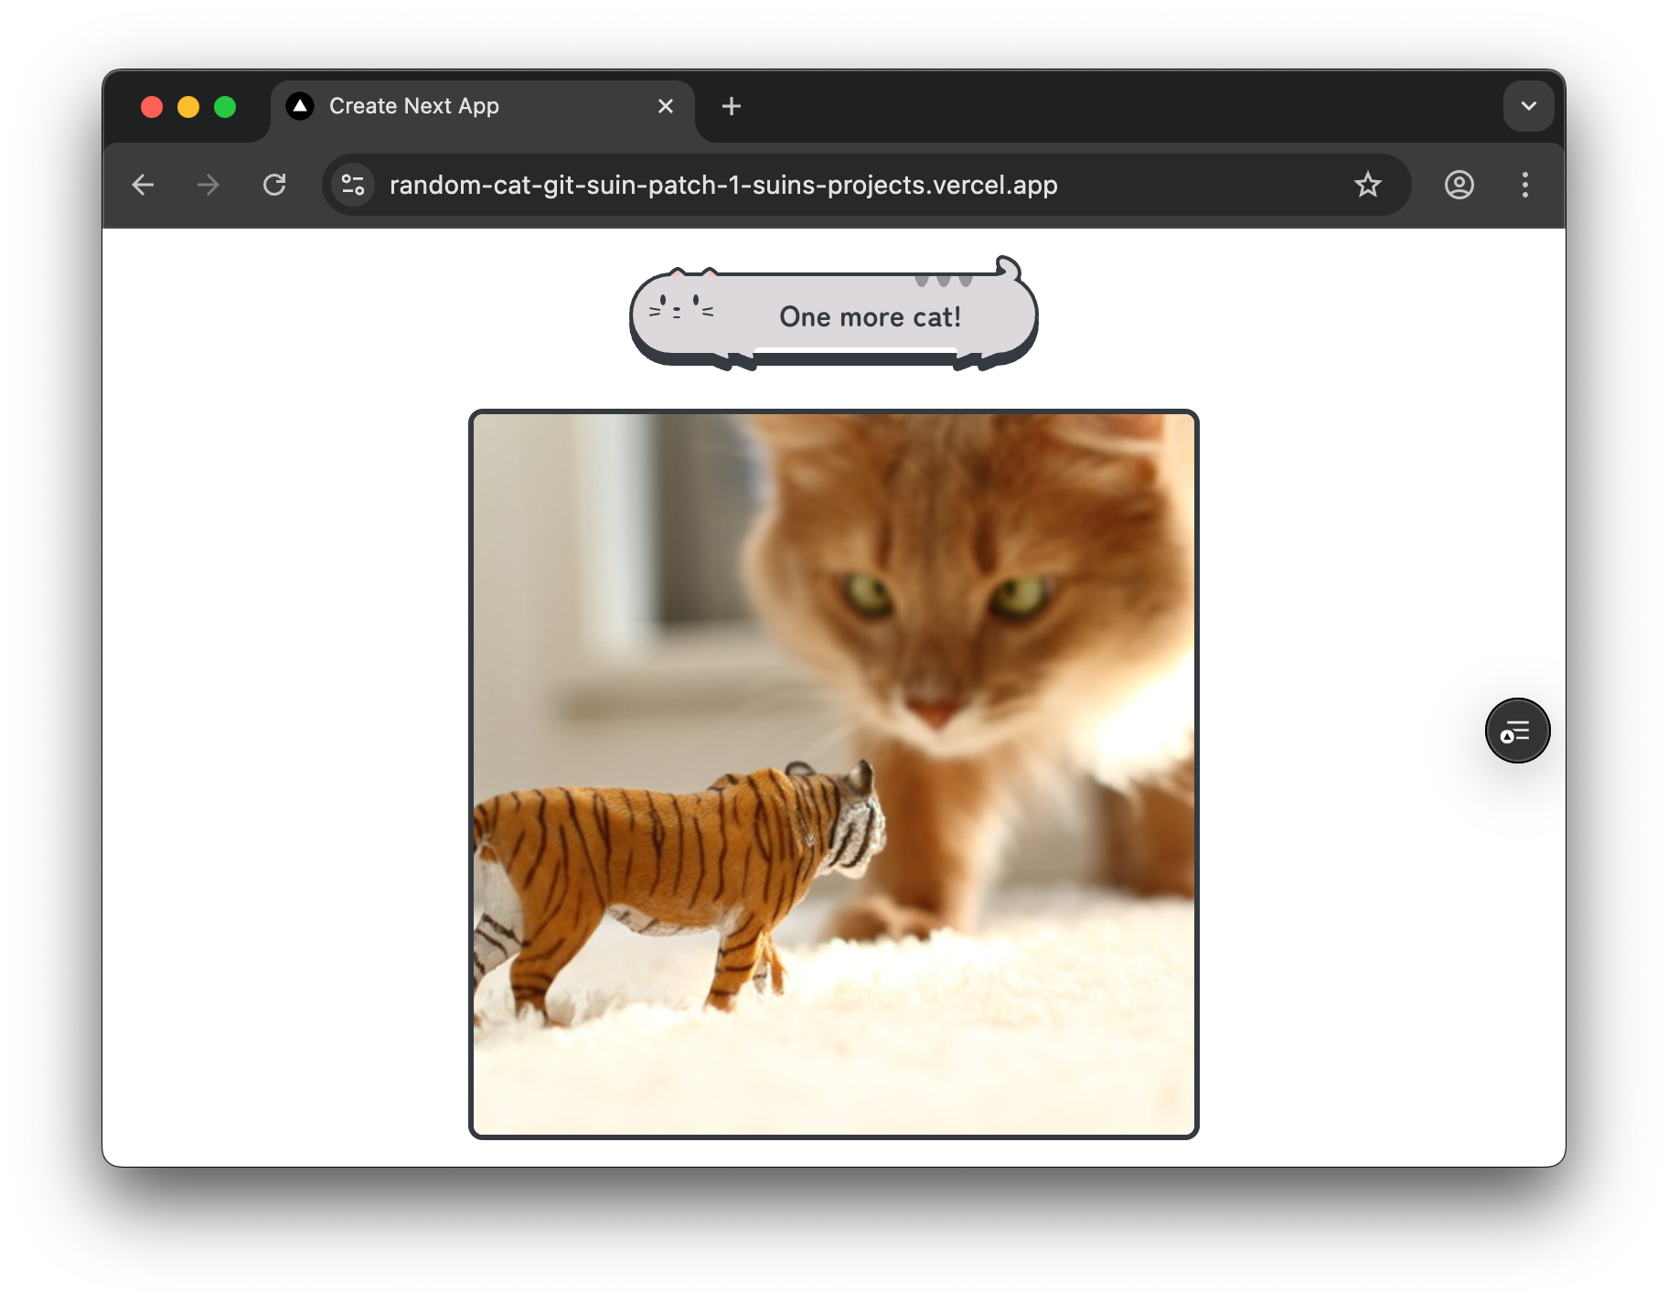Click the Vercel triangle favicon on tab
This screenshot has height=1302, width=1668.
click(300, 105)
